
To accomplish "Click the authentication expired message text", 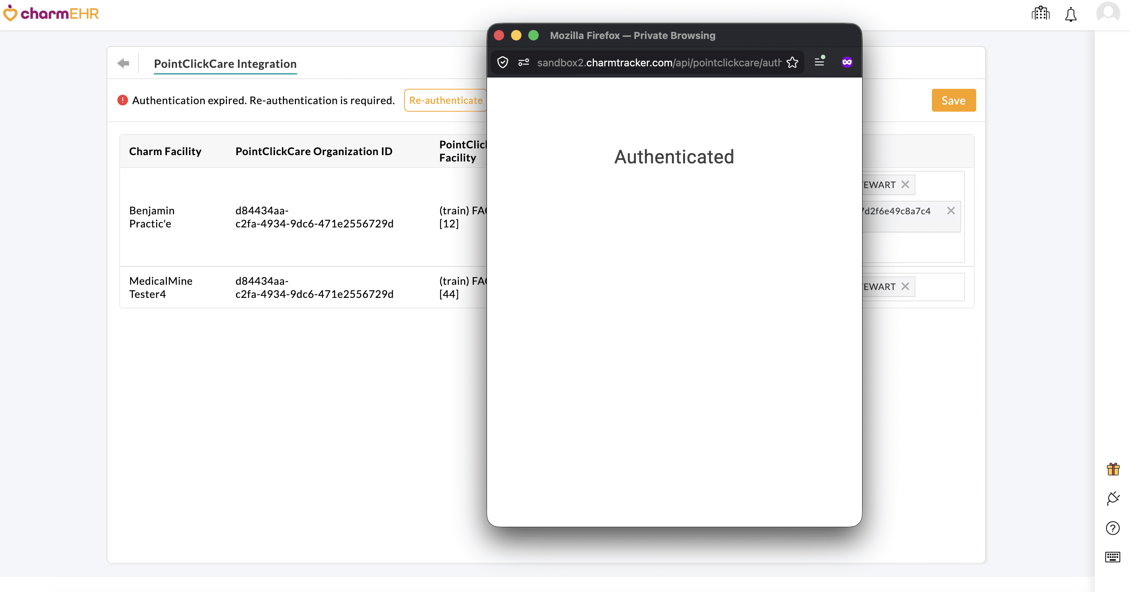I will (263, 100).
